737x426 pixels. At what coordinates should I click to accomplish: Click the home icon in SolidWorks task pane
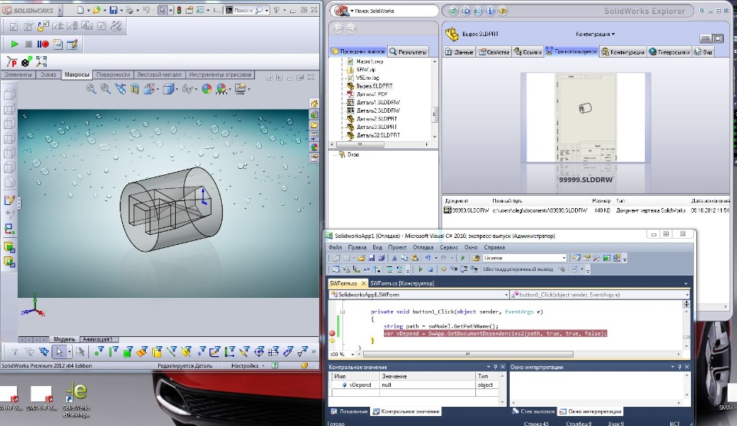(314, 104)
